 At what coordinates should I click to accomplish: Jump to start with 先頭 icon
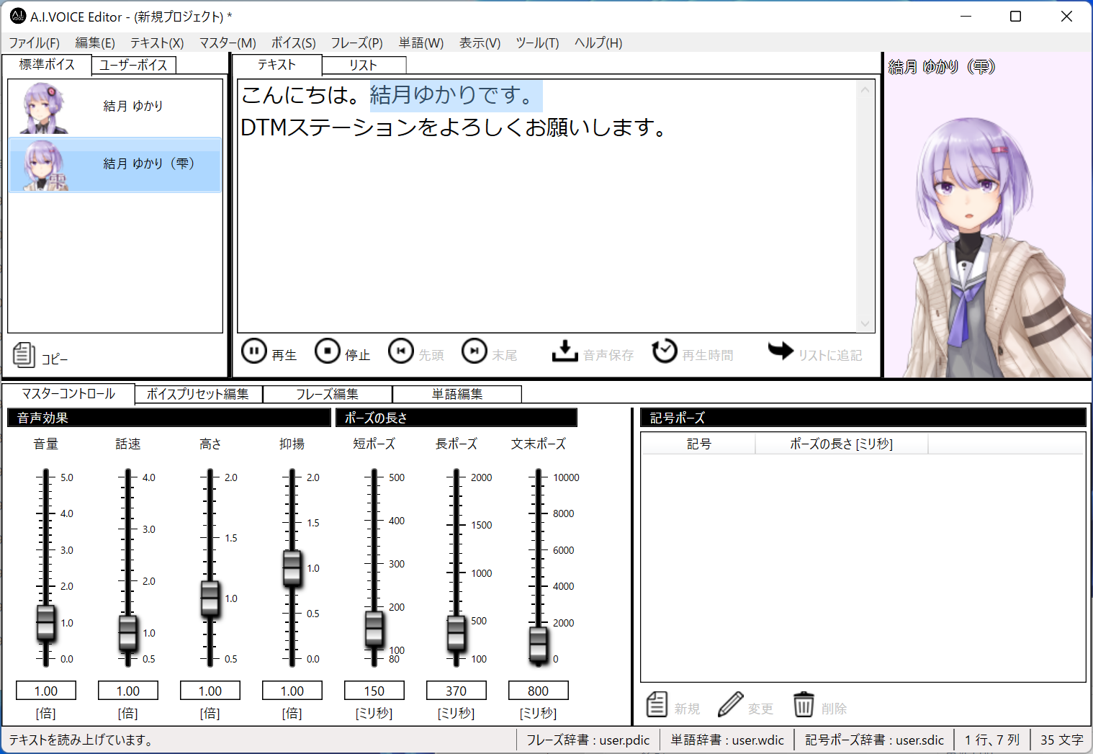[x=401, y=351]
